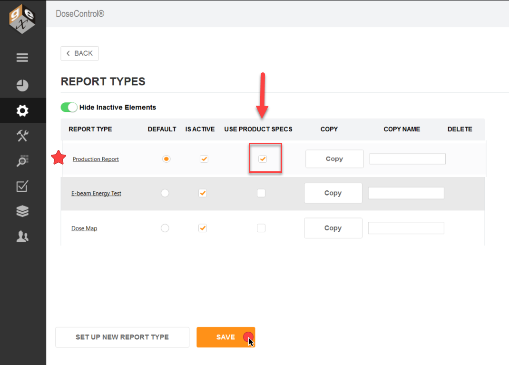
Task: Click the COPY column header
Action: point(329,129)
